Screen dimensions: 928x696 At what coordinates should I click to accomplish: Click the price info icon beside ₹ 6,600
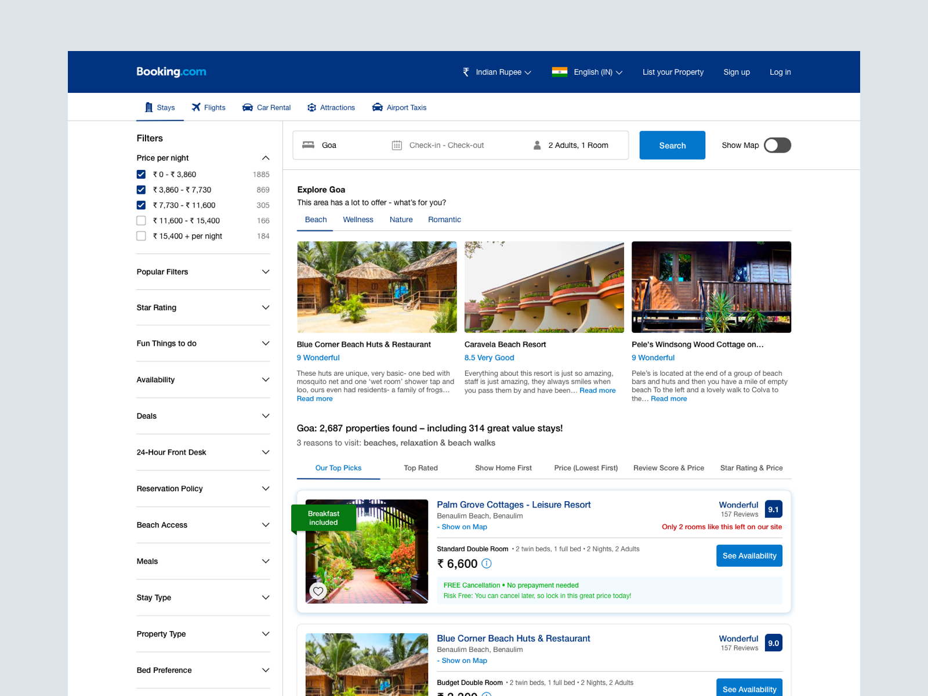coord(487,563)
